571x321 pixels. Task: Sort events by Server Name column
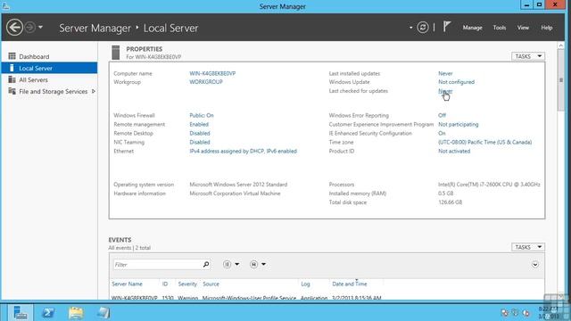[x=127, y=284]
